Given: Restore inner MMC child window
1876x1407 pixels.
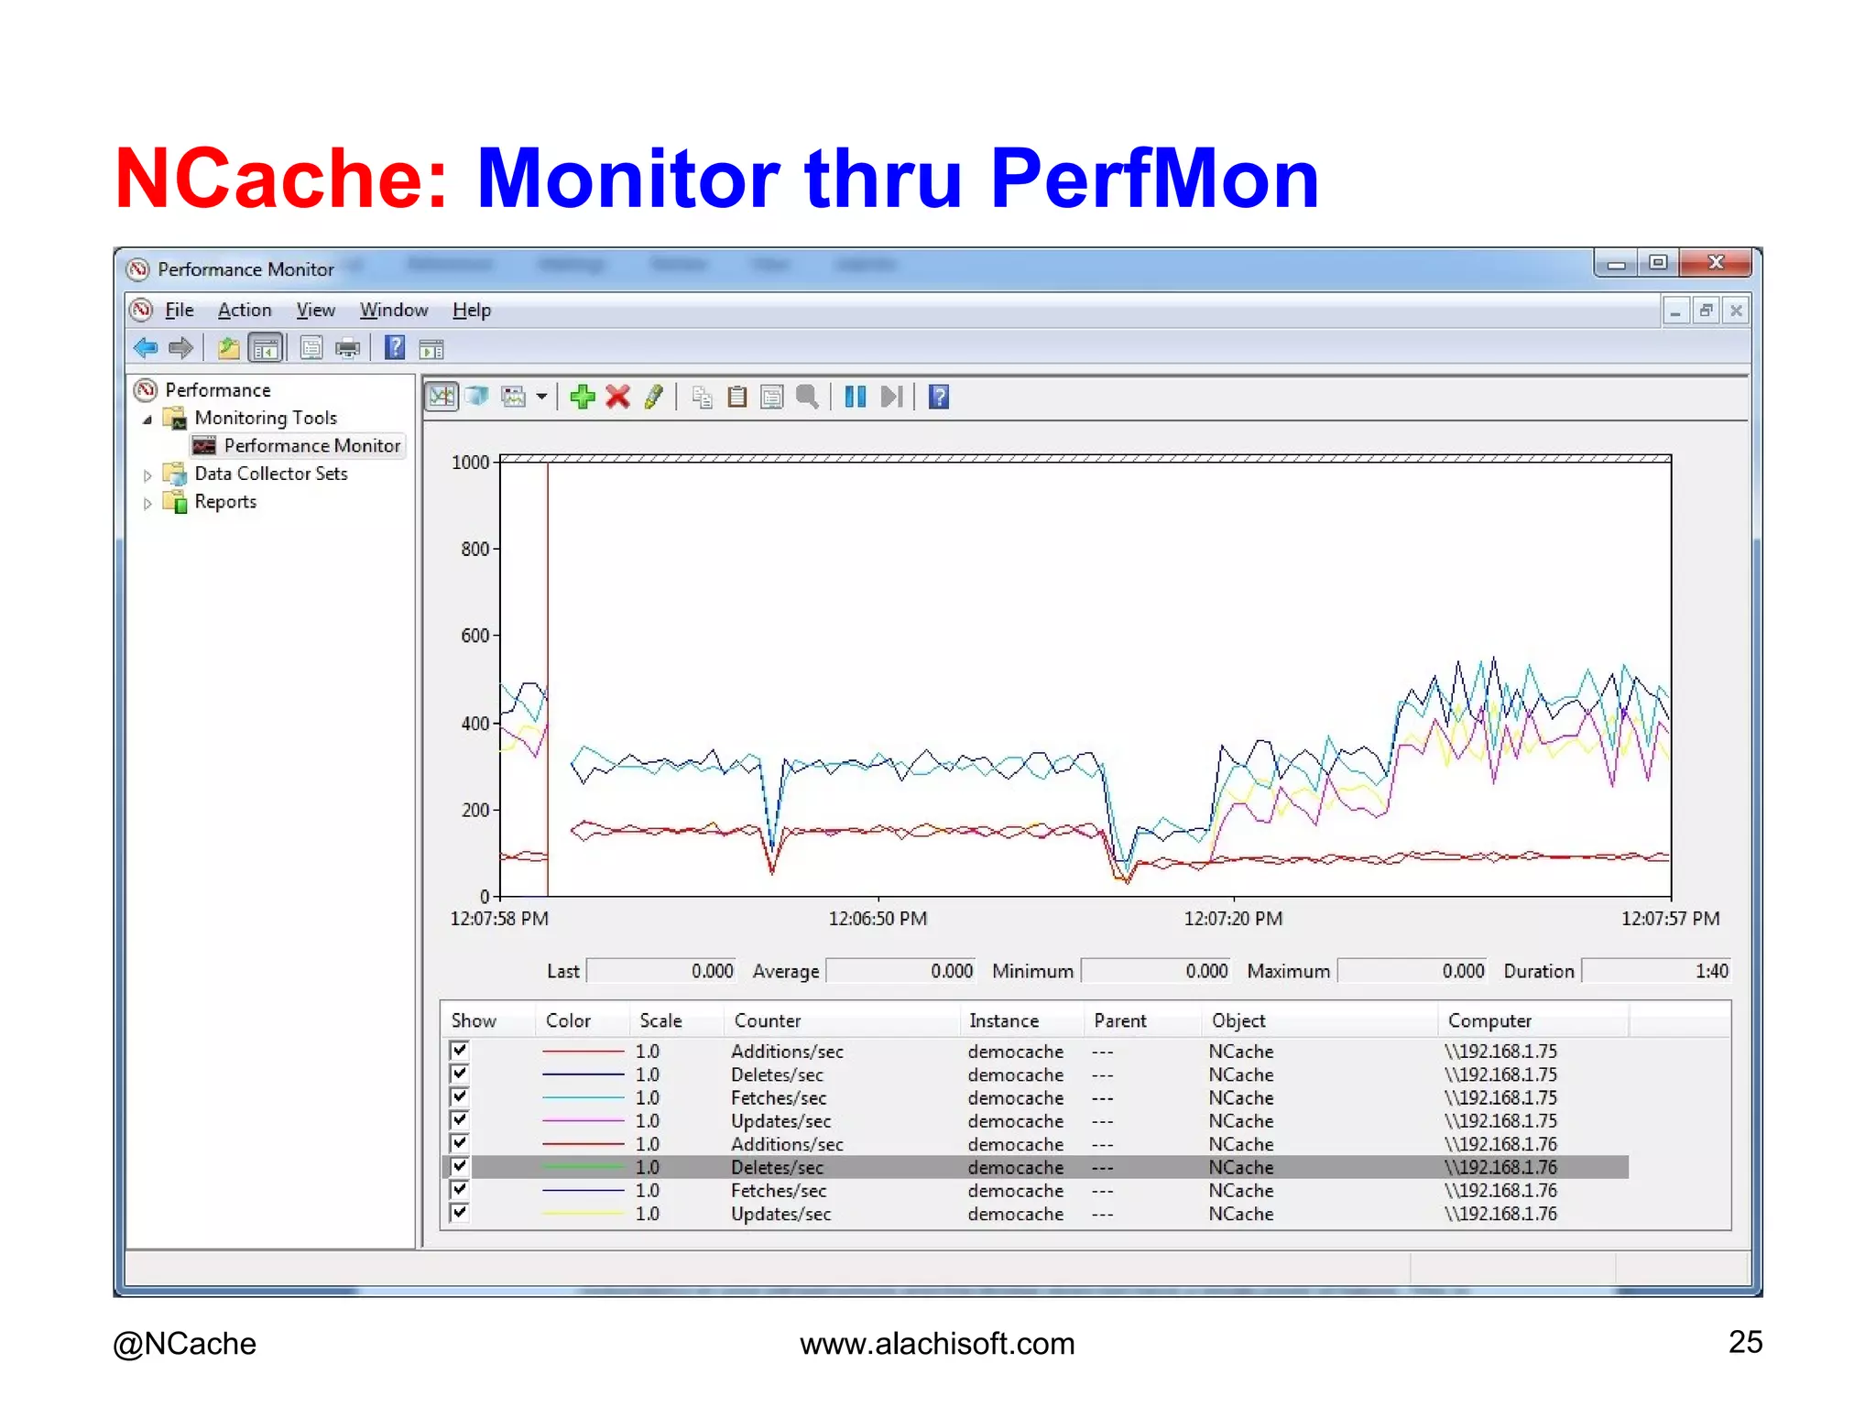Looking at the screenshot, I should coord(1706,311).
